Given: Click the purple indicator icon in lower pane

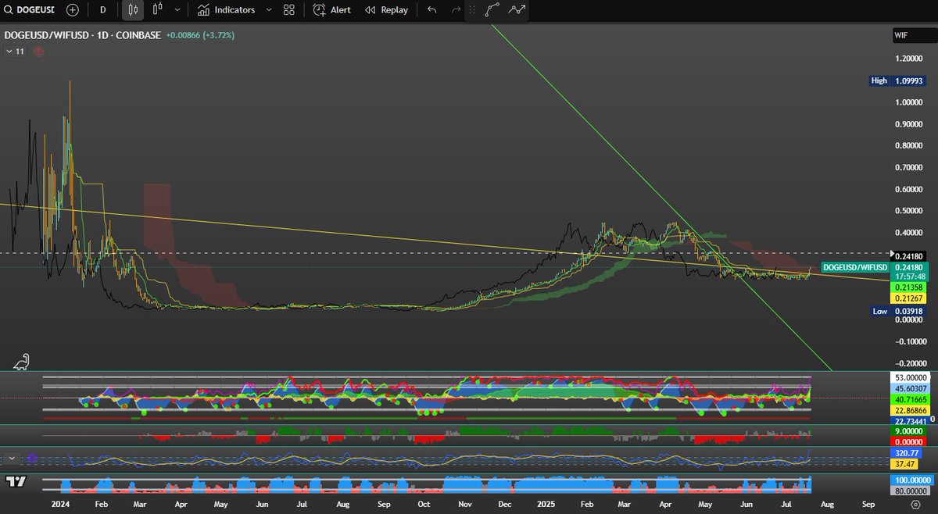Looking at the screenshot, I should [x=32, y=459].
